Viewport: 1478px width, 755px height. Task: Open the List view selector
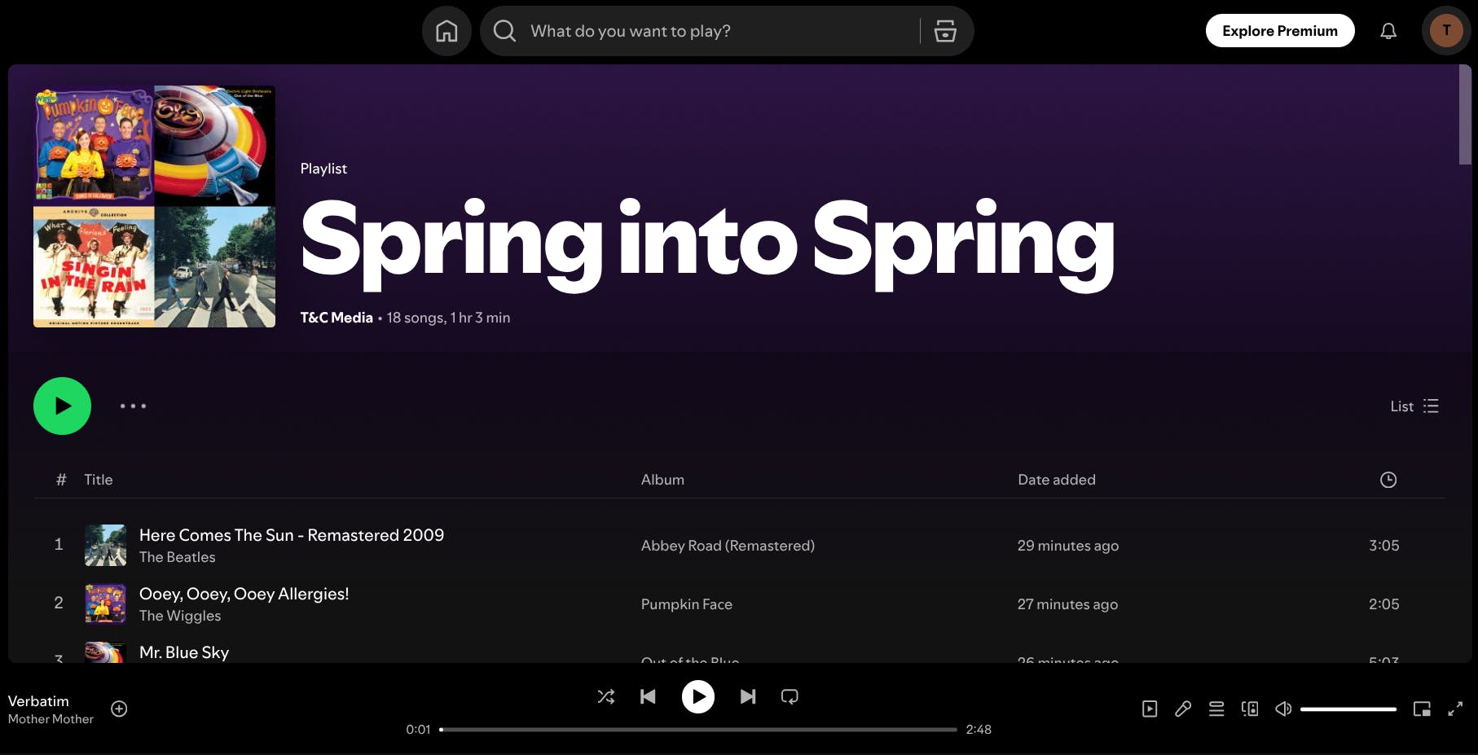click(1413, 406)
